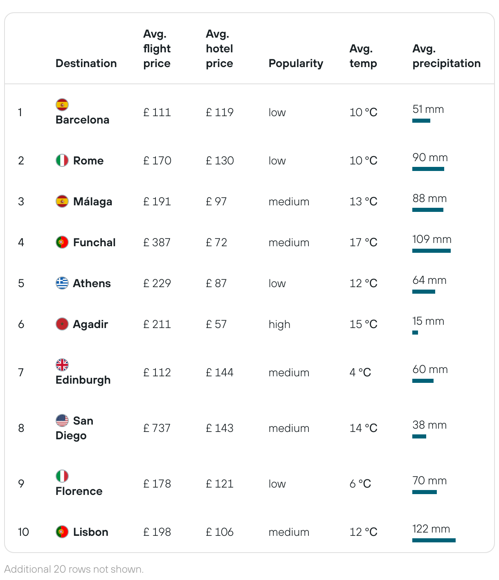Click the Morocco flag icon beside Agadir
This screenshot has width=499, height=580.
click(62, 324)
